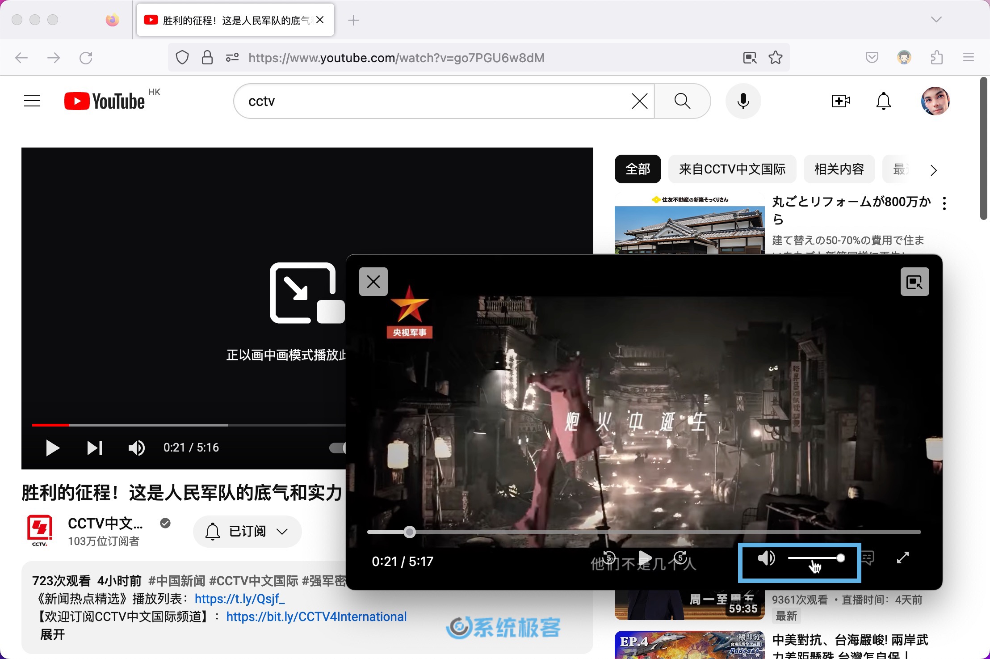Open Firefox account profile icon
The height and width of the screenshot is (659, 990).
(904, 57)
